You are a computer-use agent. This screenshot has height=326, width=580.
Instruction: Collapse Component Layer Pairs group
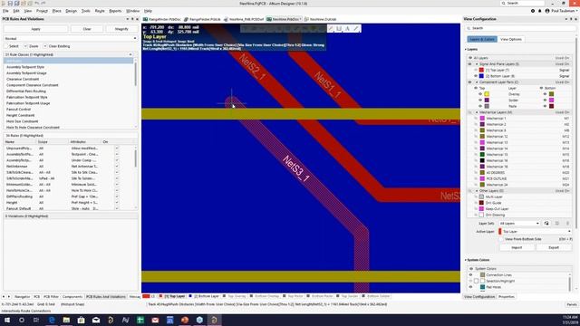[x=477, y=82]
